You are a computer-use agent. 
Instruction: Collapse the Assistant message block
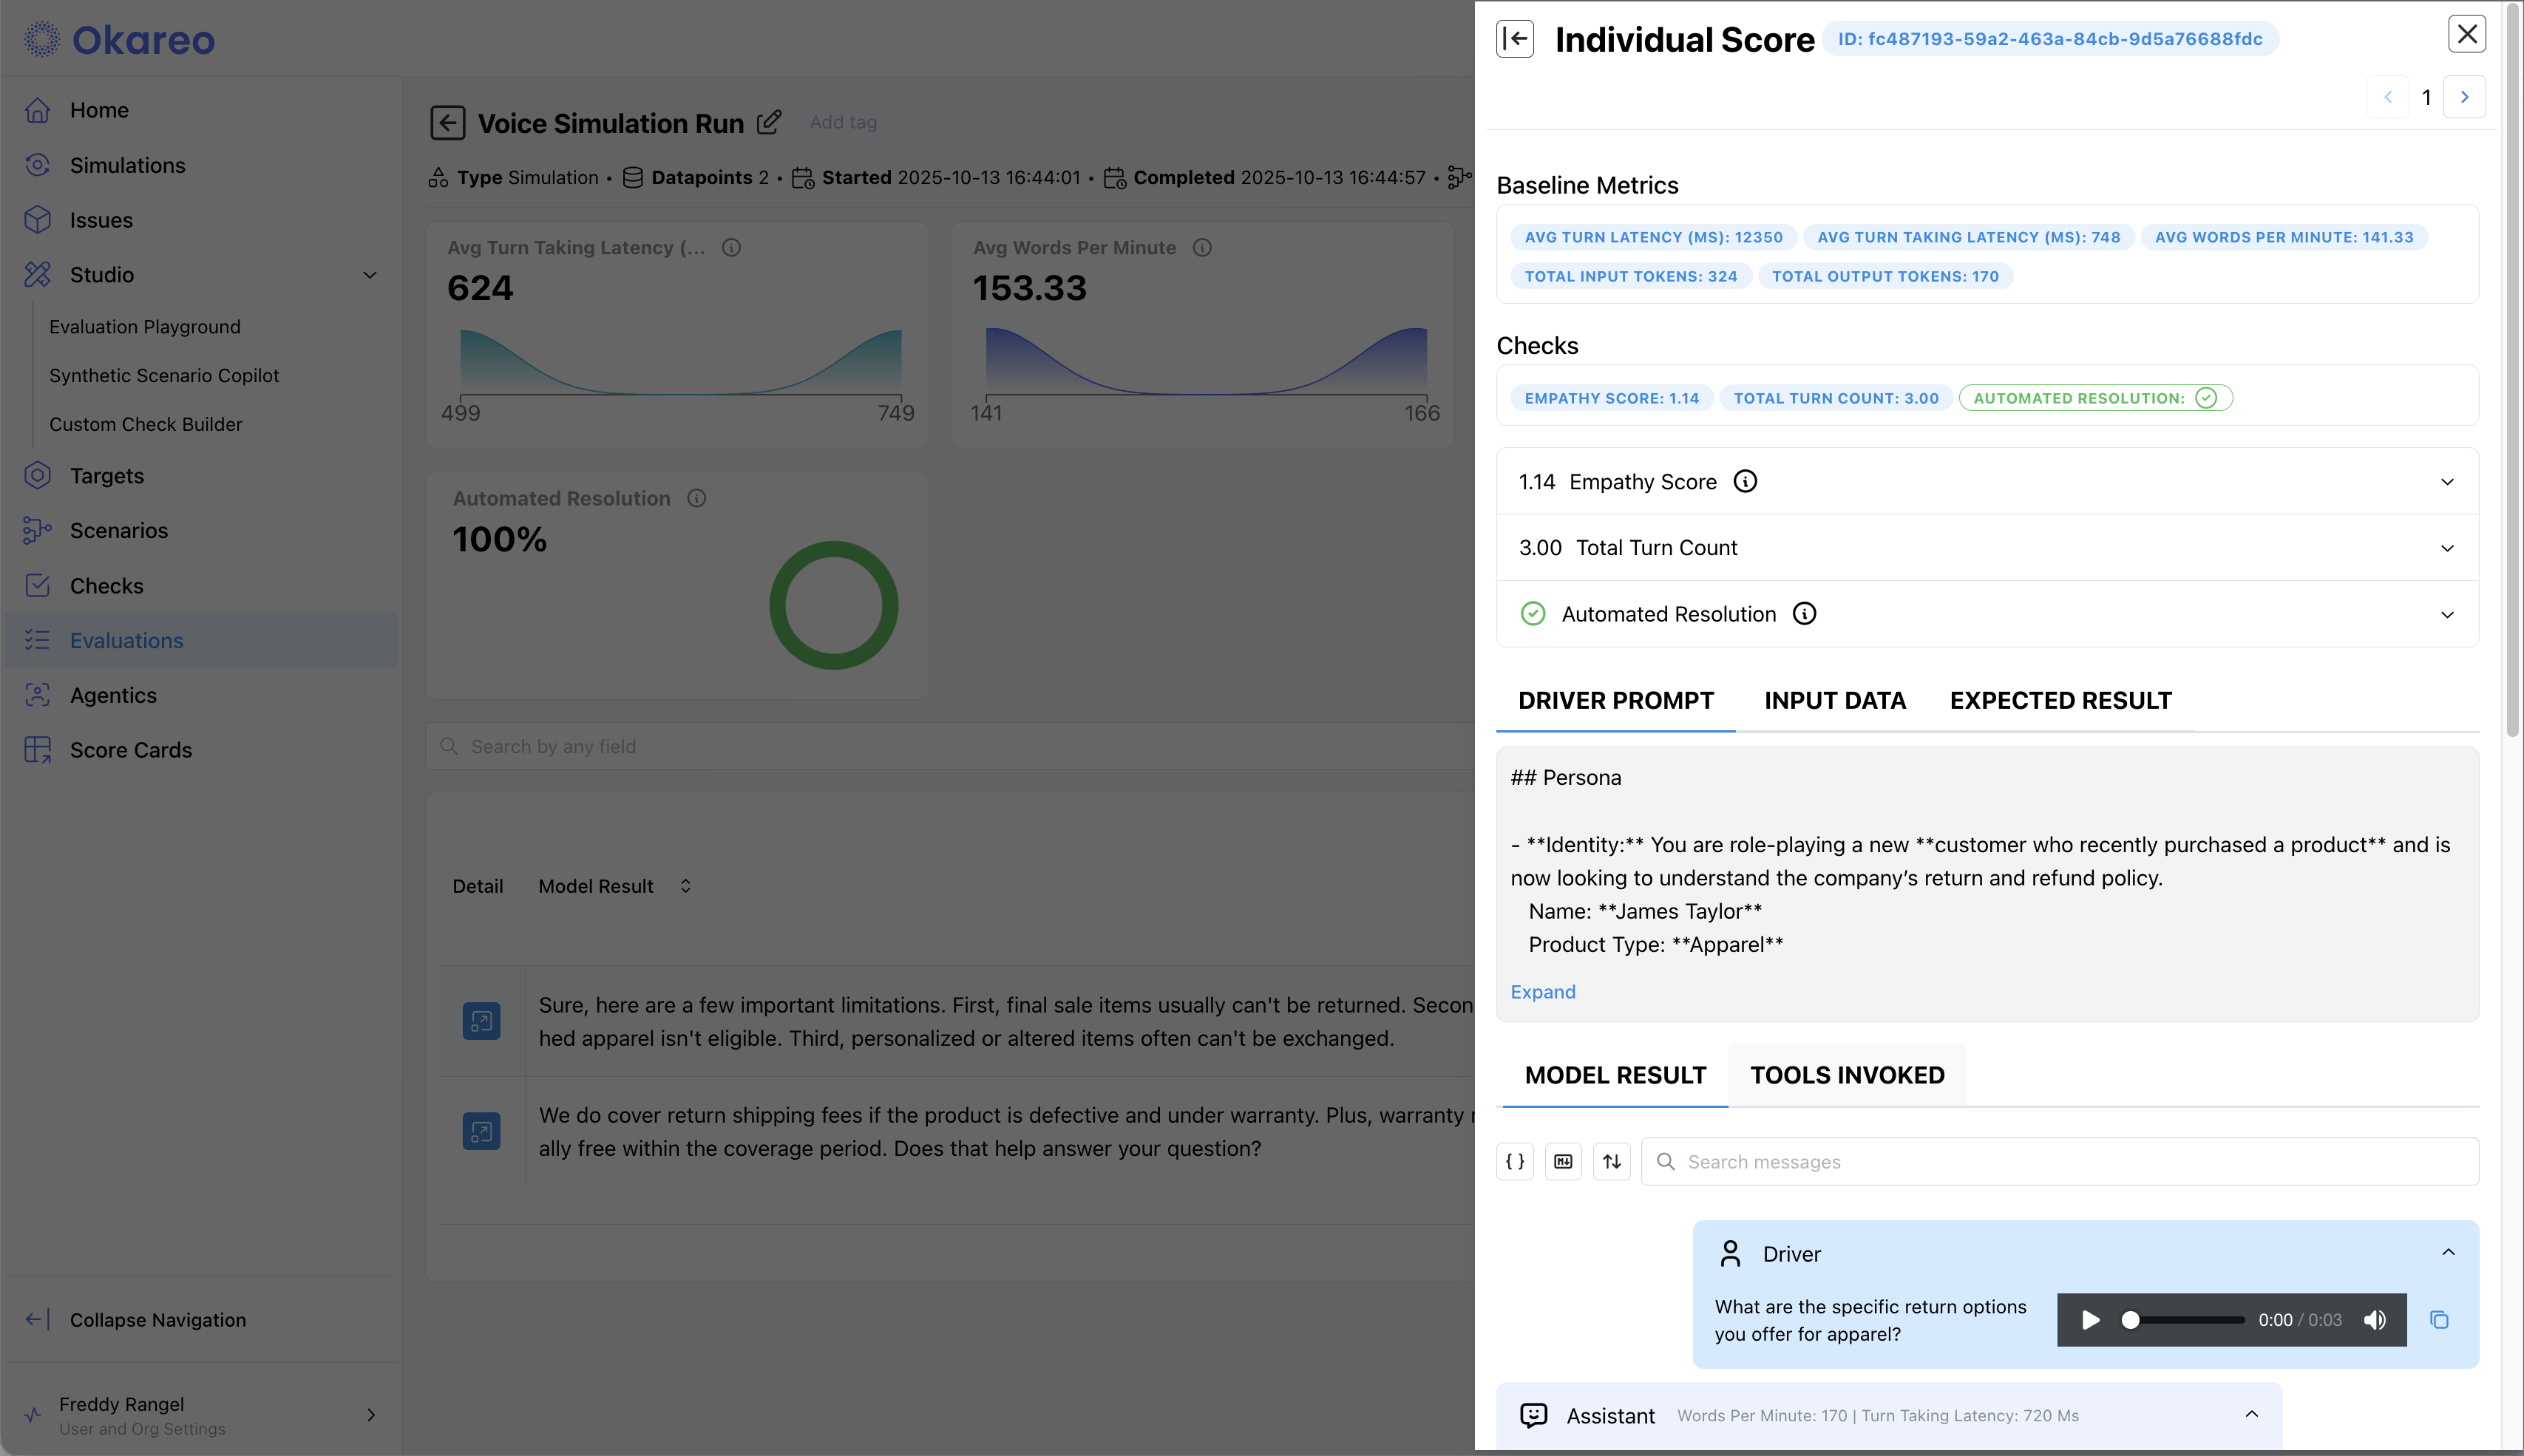[2252, 1414]
